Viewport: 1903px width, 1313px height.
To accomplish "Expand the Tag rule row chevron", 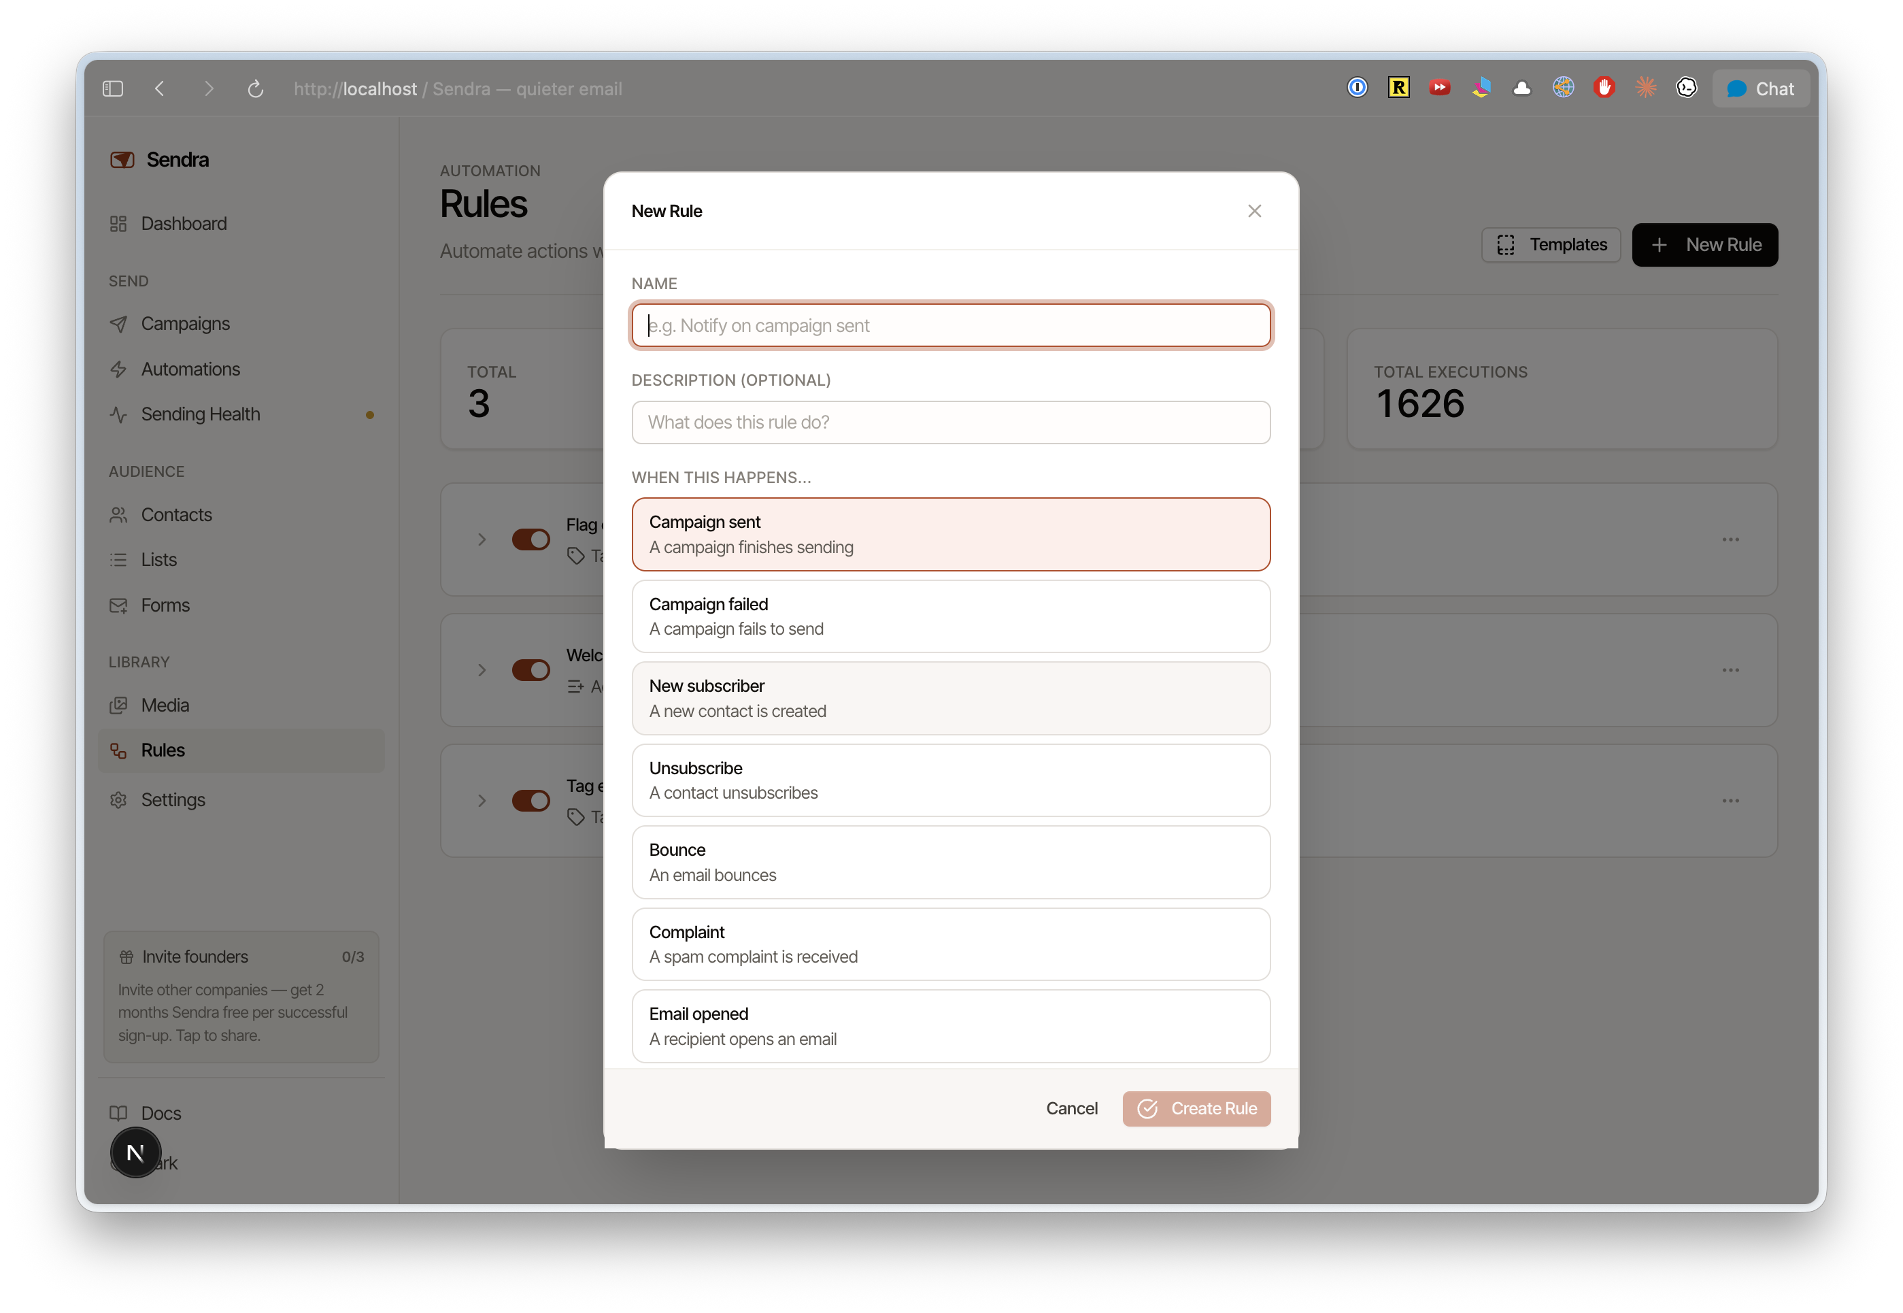I will point(482,801).
